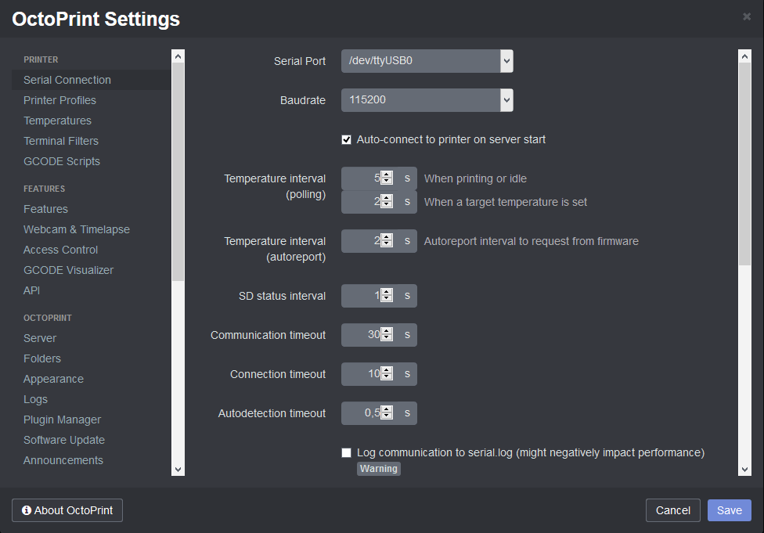This screenshot has height=533, width=764.
Task: Open the Webcam & Timelapse settings
Action: [x=76, y=229]
